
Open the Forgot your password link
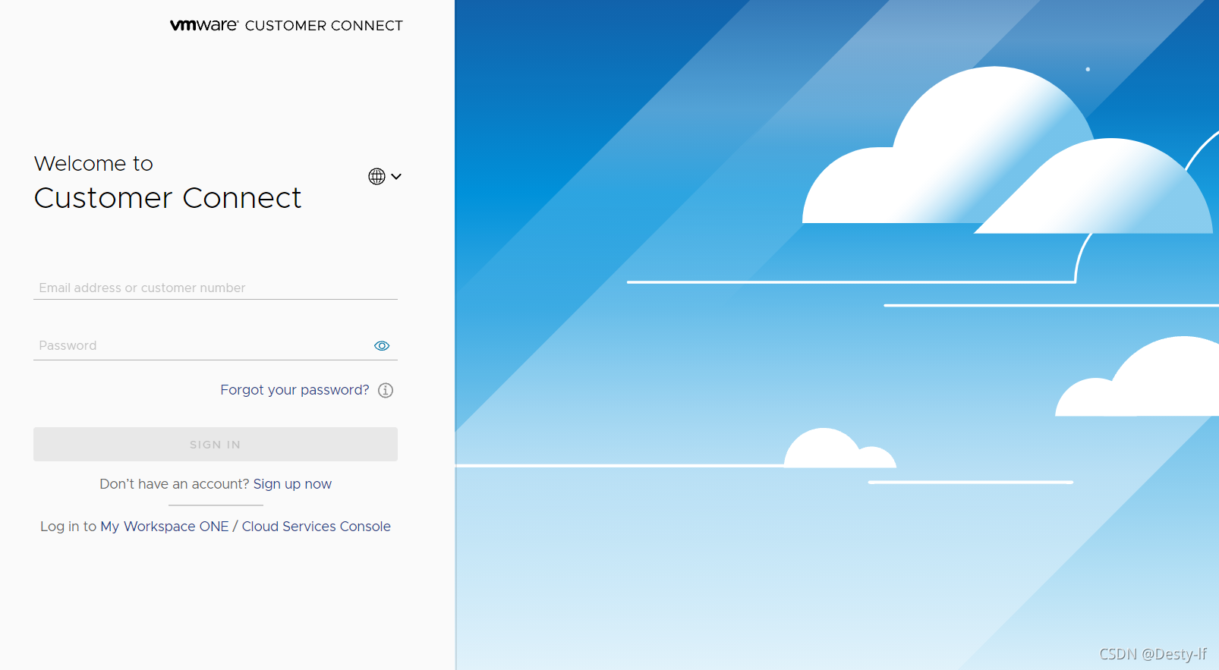pyautogui.click(x=295, y=390)
